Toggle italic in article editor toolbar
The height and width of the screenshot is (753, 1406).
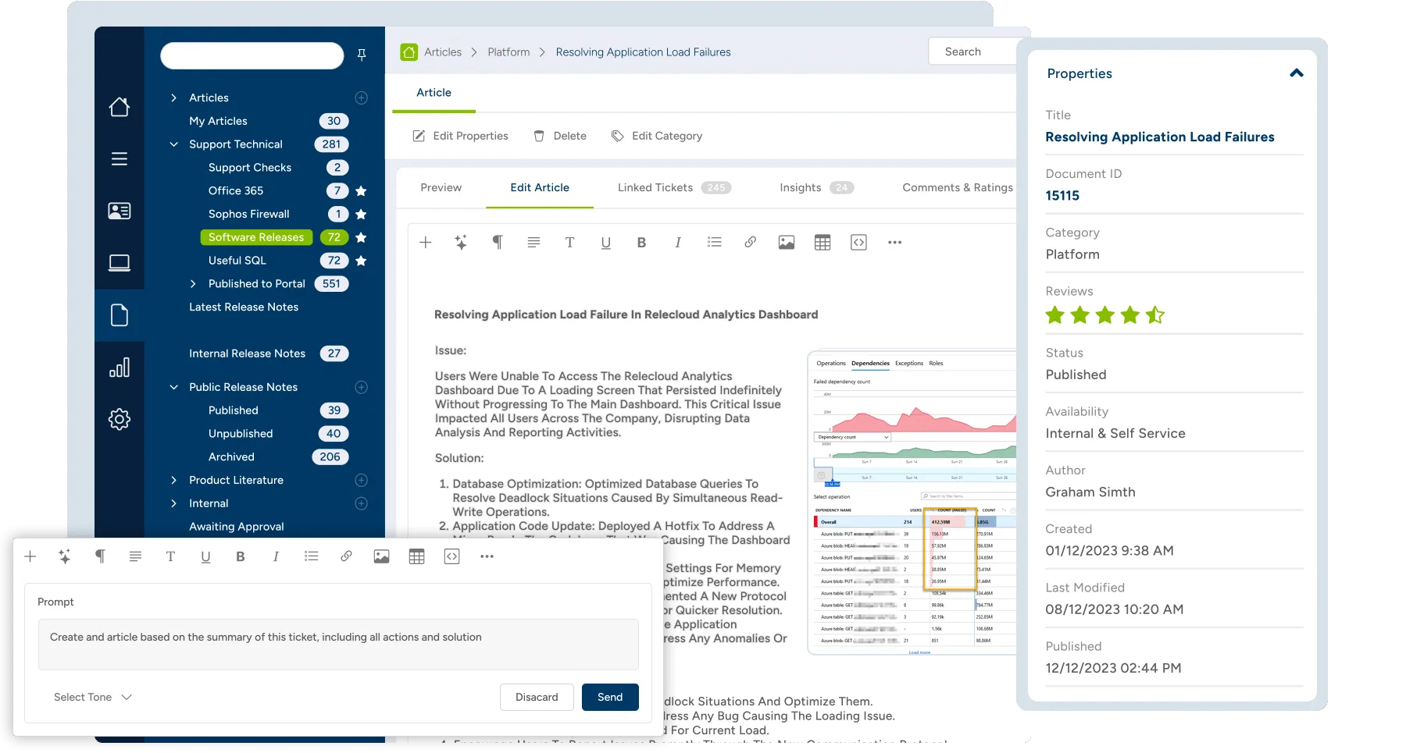click(x=678, y=243)
